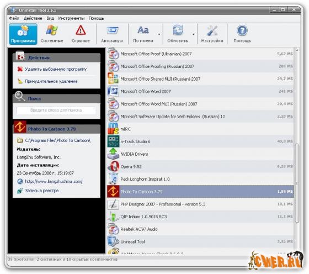Select the mIRC row text
This screenshot has height=274, width=309.
coord(126,129)
